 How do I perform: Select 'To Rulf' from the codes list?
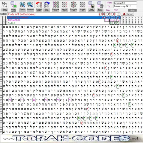click(x=63, y=23)
